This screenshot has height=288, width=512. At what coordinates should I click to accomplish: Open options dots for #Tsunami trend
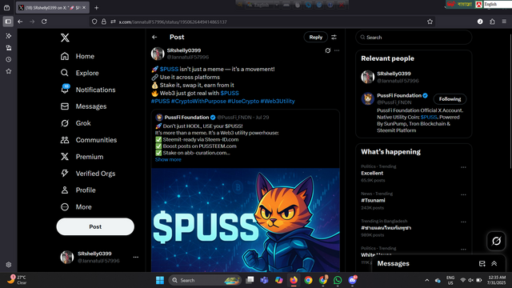pyautogui.click(x=463, y=194)
